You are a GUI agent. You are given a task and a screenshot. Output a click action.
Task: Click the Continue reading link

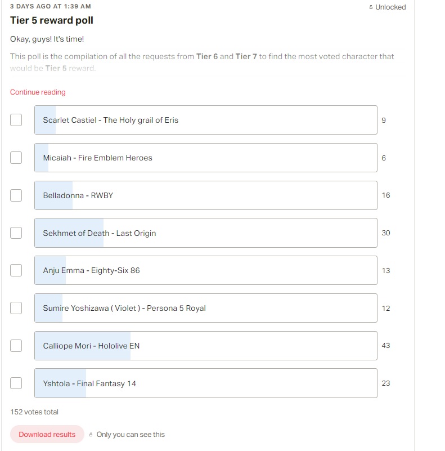[38, 92]
